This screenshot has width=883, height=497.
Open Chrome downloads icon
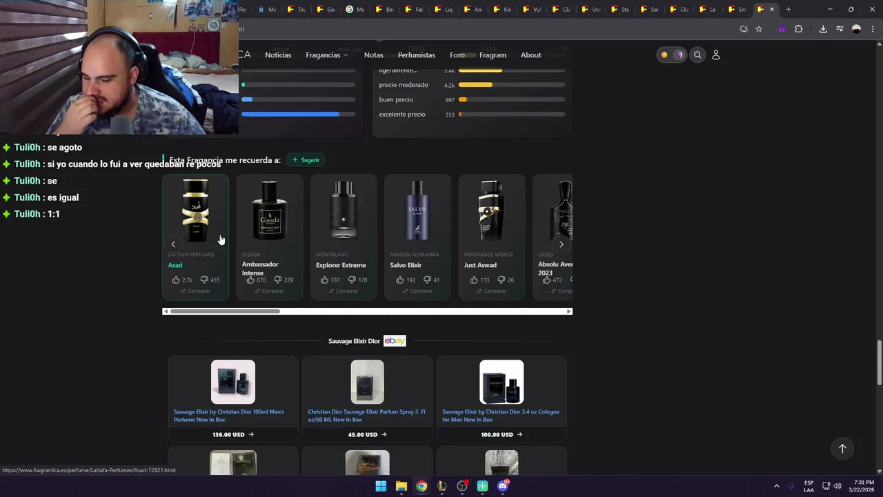(823, 29)
